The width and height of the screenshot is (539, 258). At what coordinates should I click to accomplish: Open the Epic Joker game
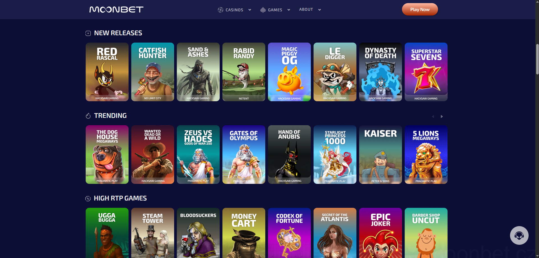(380, 233)
